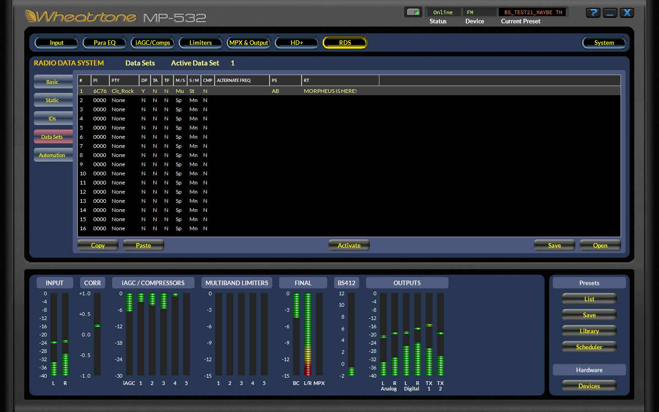Select data set row 13
This screenshot has width=659, height=412.
pyautogui.click(x=349, y=201)
